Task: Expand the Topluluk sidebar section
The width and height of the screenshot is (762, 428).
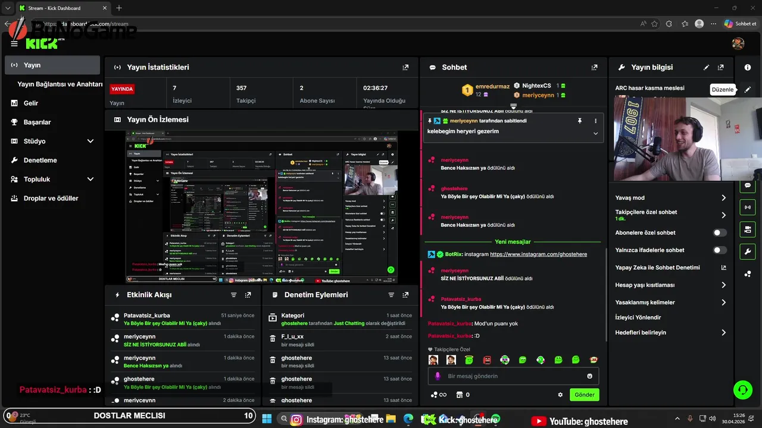Action: [x=90, y=179]
